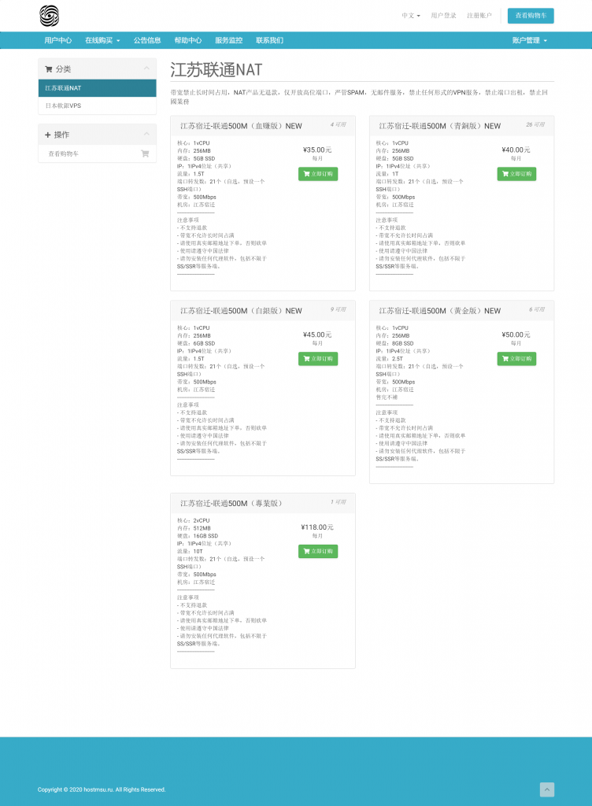Order the 血赚版 plan at ¥35.00

click(318, 174)
